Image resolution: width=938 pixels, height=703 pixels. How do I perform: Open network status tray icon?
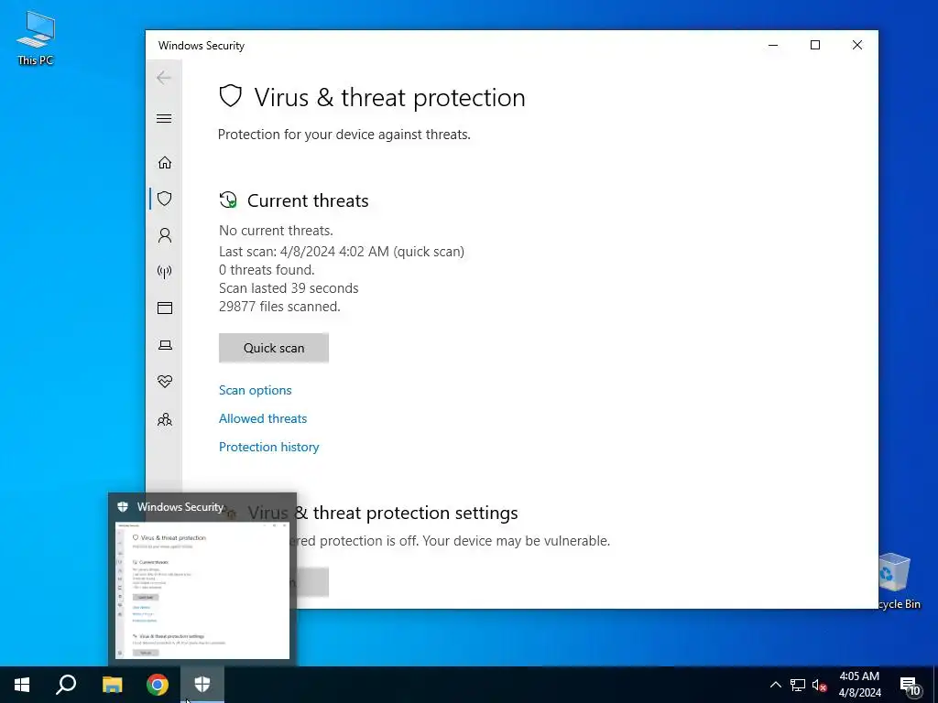pyautogui.click(x=798, y=685)
